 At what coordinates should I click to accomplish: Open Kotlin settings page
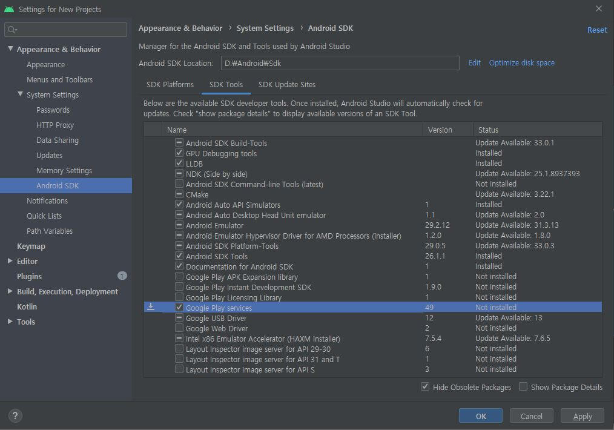[27, 306]
